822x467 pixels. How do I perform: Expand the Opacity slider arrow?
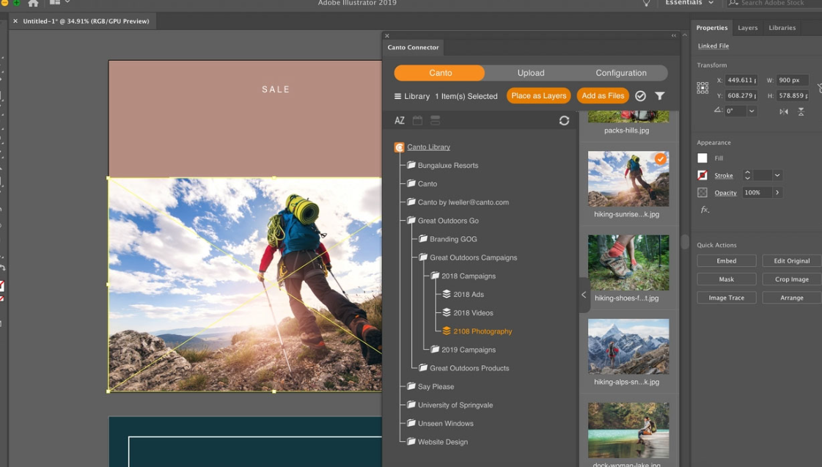coord(777,192)
